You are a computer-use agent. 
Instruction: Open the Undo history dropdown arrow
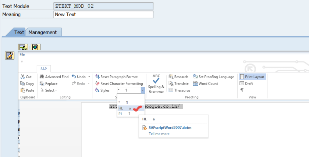[x=89, y=76]
